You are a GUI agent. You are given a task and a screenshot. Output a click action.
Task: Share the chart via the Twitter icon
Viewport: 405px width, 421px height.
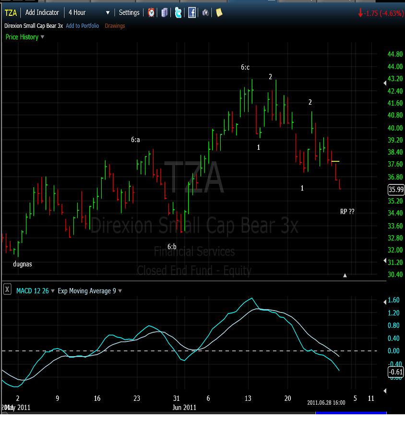178,12
